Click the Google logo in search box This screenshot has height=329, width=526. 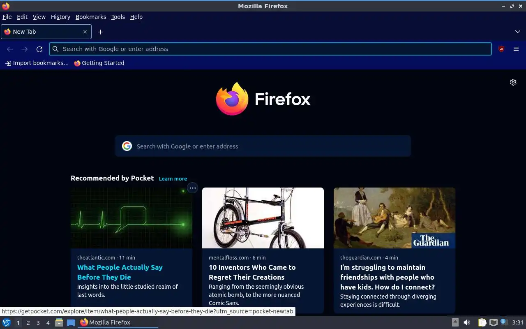pyautogui.click(x=127, y=146)
